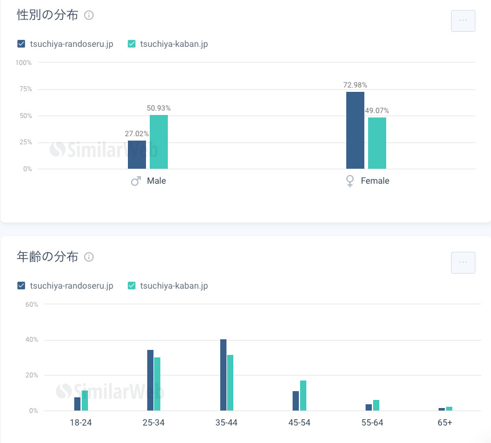Open more options menu in age distribution card

click(462, 262)
